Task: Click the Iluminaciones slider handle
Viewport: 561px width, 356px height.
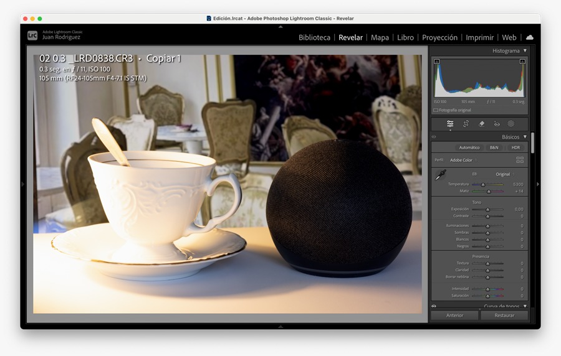Action: point(487,226)
